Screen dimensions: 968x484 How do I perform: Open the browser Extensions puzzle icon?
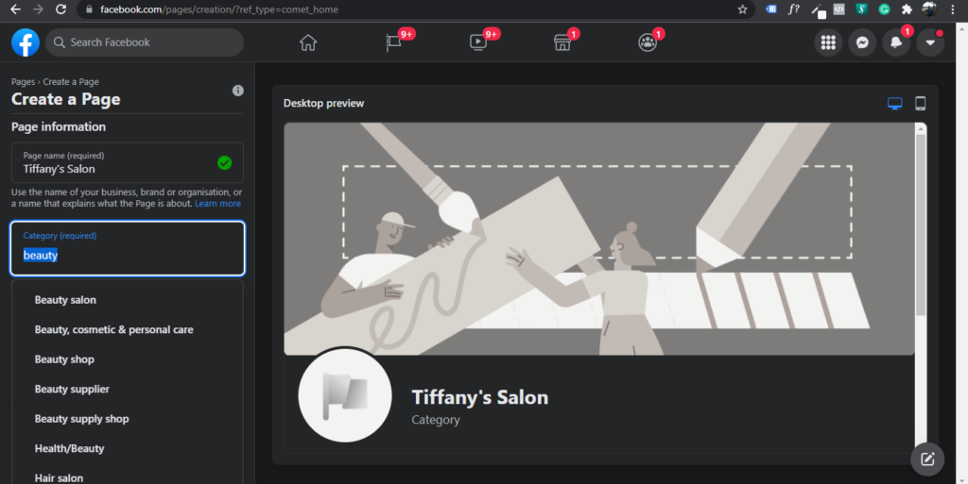907,9
